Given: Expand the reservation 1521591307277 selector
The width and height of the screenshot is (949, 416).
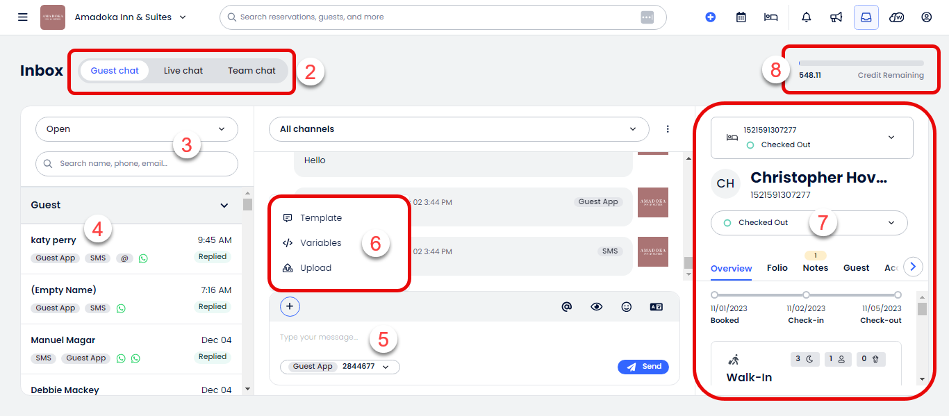Looking at the screenshot, I should point(811,138).
